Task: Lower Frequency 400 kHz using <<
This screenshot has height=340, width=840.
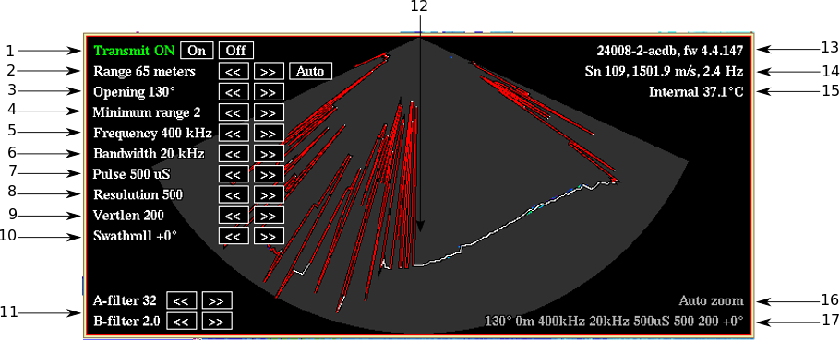Action: pos(234,133)
